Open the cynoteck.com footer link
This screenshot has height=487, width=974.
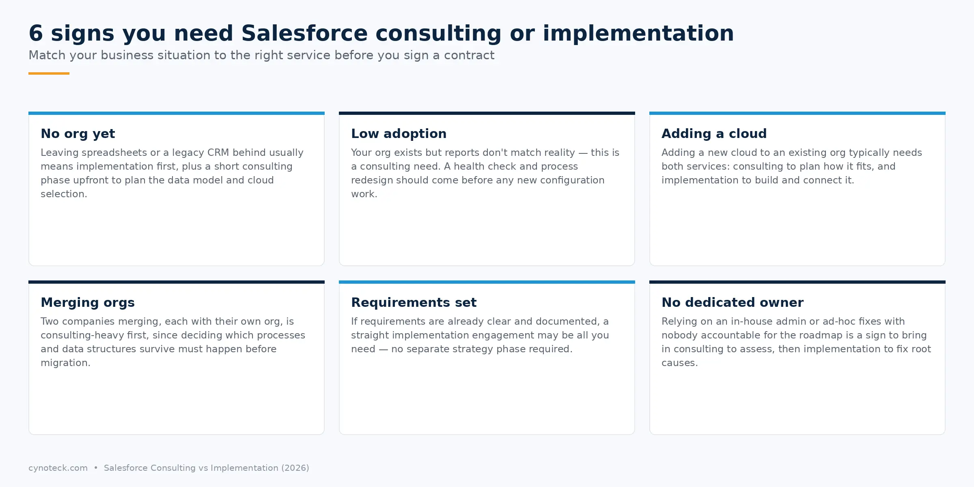point(58,468)
